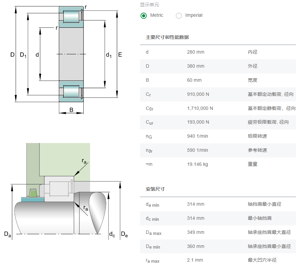Viewport: 296px width, 266px height.
Task: Click the bearing cross-section dimension drawing
Action: pyautogui.click(x=66, y=60)
